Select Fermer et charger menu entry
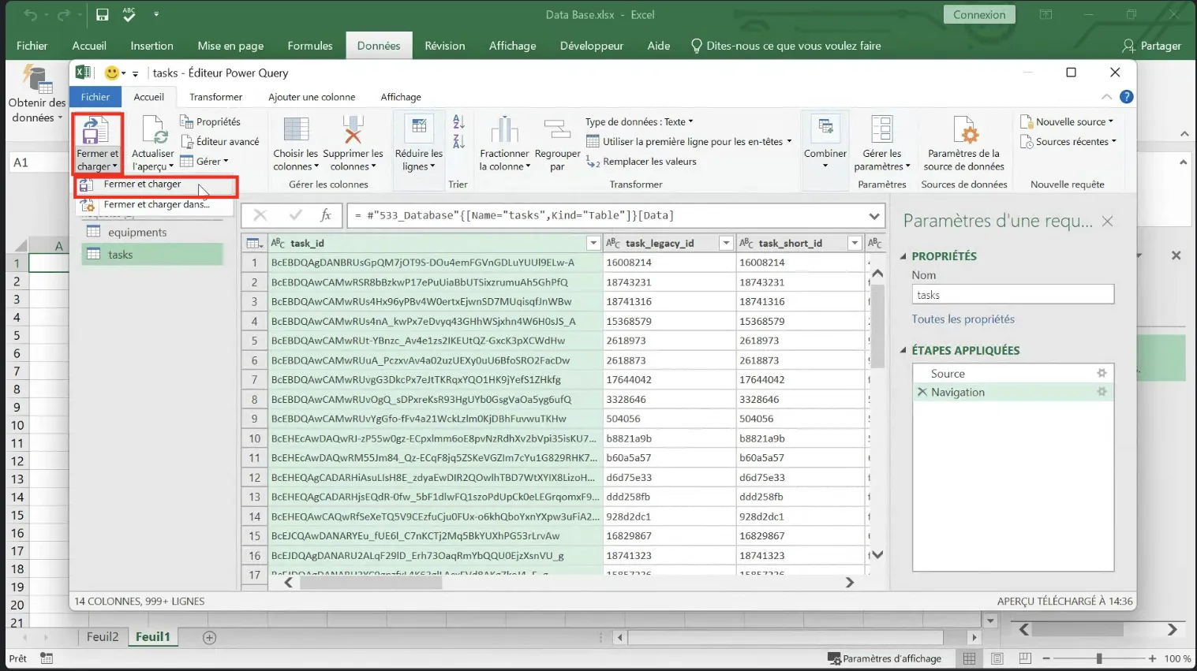This screenshot has width=1197, height=671. coord(156,185)
